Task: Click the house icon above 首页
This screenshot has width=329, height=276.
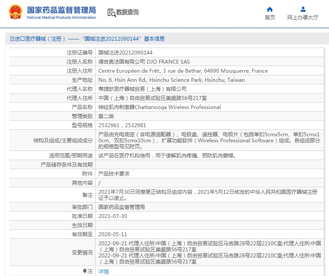Action: [270, 9]
